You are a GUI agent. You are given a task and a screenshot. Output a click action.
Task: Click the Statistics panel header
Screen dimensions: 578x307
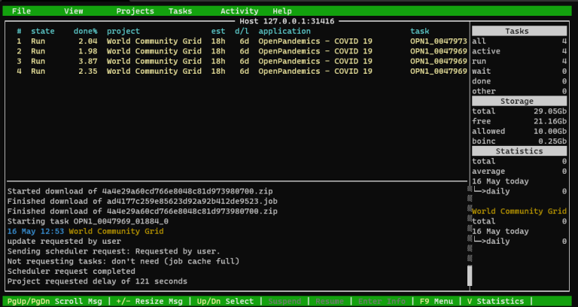pyautogui.click(x=519, y=151)
